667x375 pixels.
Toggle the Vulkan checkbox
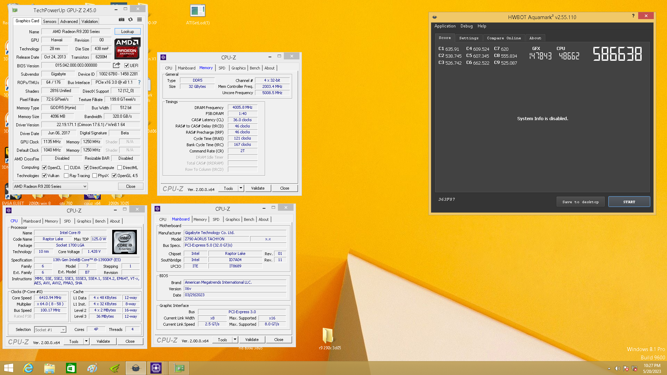pos(44,175)
